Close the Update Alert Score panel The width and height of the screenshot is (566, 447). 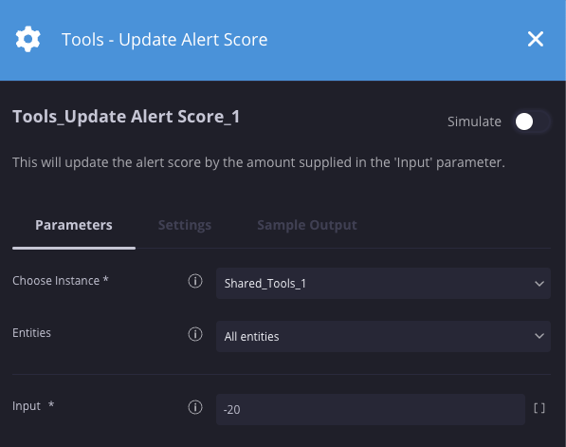click(x=536, y=39)
